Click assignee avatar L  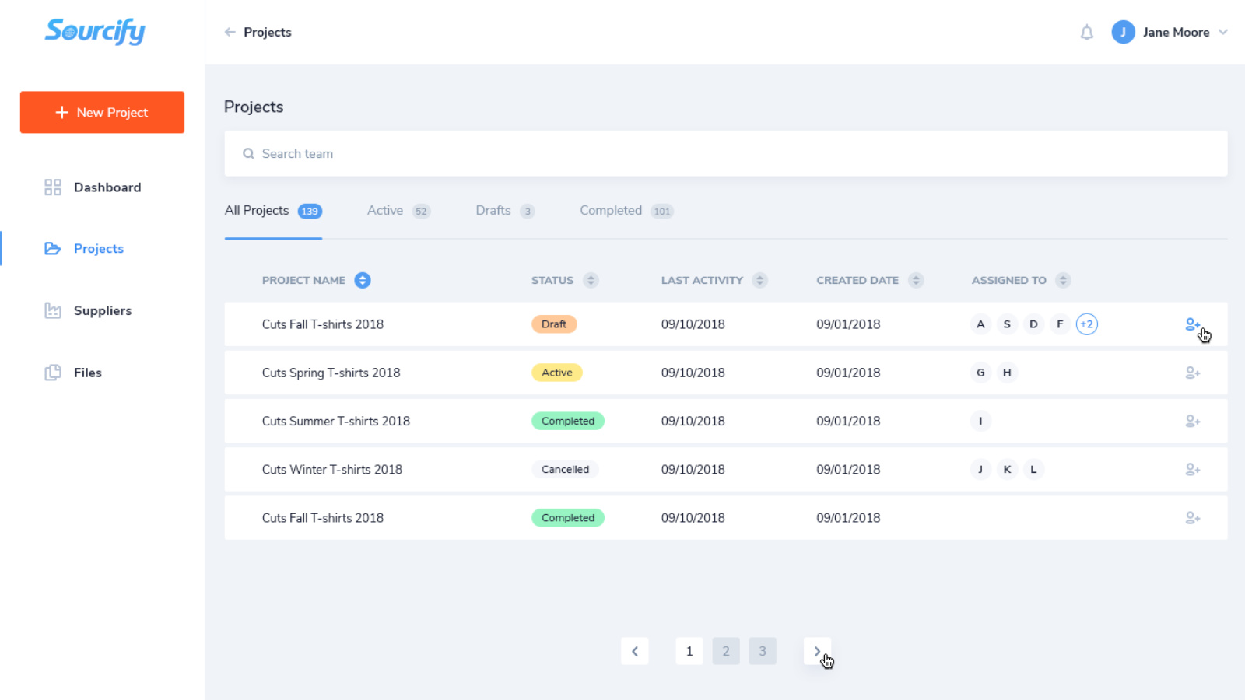[x=1033, y=469]
